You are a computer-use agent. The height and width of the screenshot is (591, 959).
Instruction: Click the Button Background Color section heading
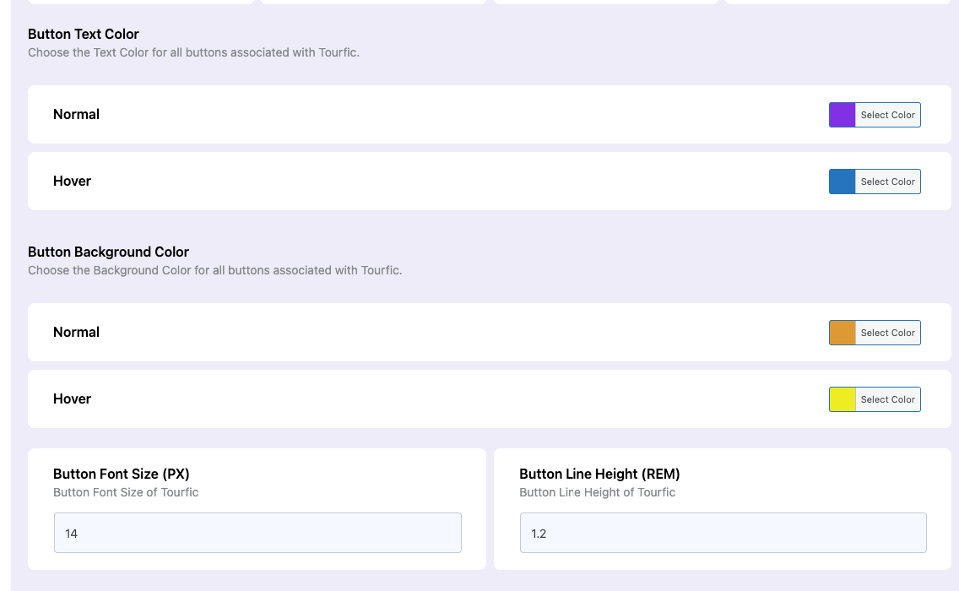pyautogui.click(x=108, y=252)
